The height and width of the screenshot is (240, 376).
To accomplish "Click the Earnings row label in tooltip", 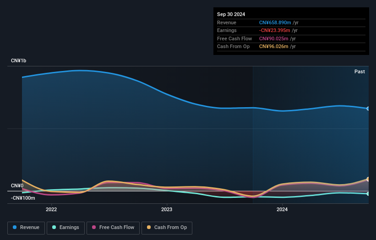I will tap(227, 30).
